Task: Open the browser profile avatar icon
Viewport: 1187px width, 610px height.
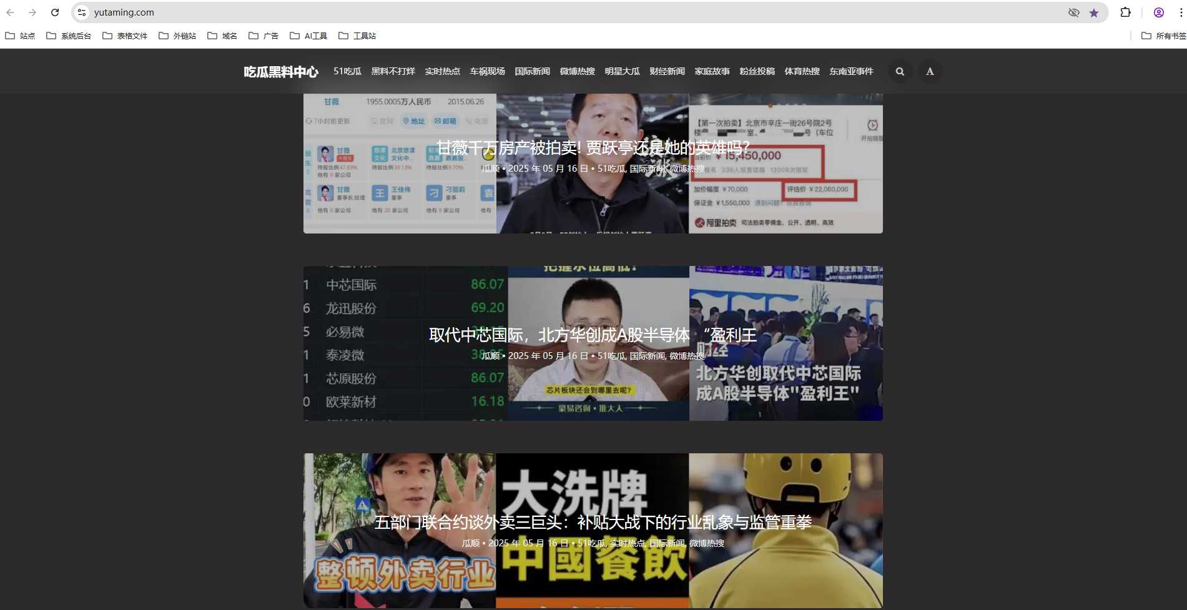Action: pyautogui.click(x=1159, y=12)
